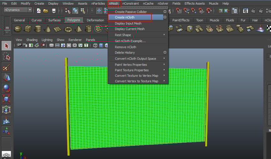271x159 pixels.
Task: Toggle snap to grids magnet
Action: [179, 11]
